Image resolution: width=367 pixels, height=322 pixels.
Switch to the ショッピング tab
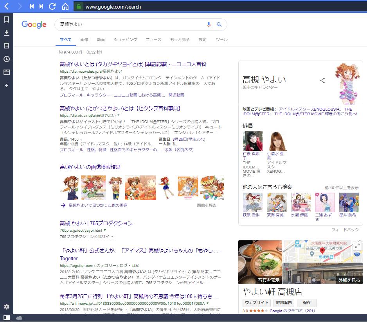pyautogui.click(x=125, y=39)
